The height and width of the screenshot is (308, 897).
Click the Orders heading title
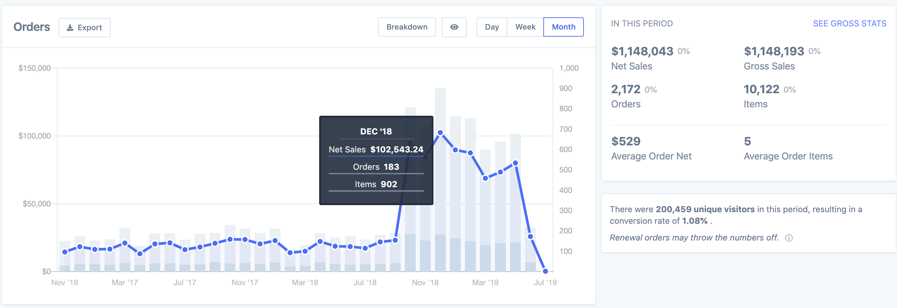tap(32, 27)
